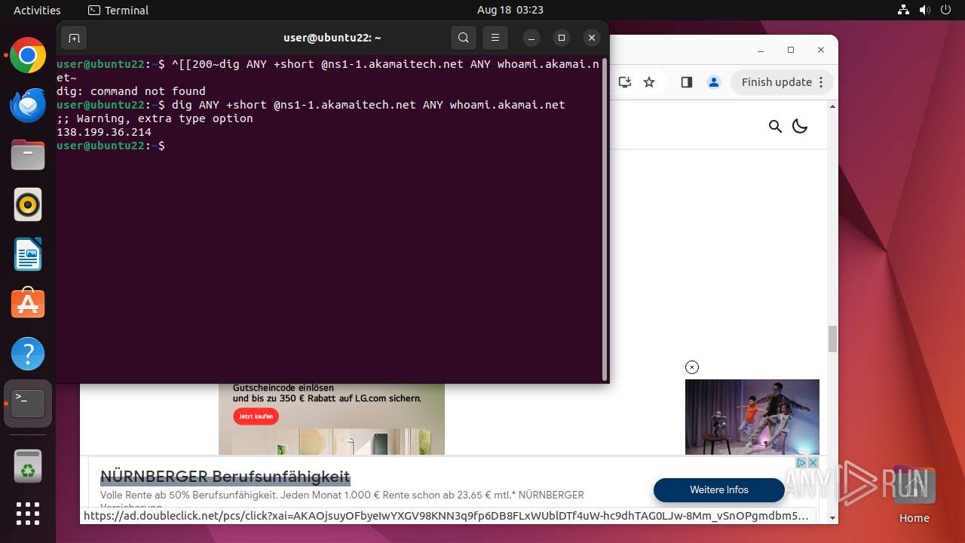Screen dimensions: 965x543
Task: Open the terminal search
Action: pos(464,38)
